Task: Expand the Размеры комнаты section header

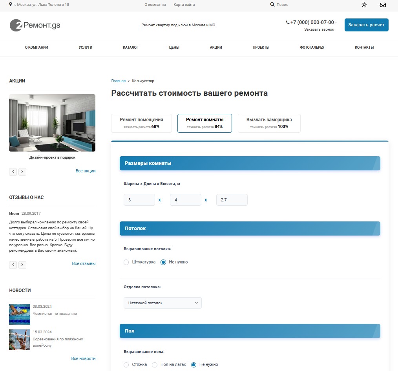Action: tap(250, 163)
